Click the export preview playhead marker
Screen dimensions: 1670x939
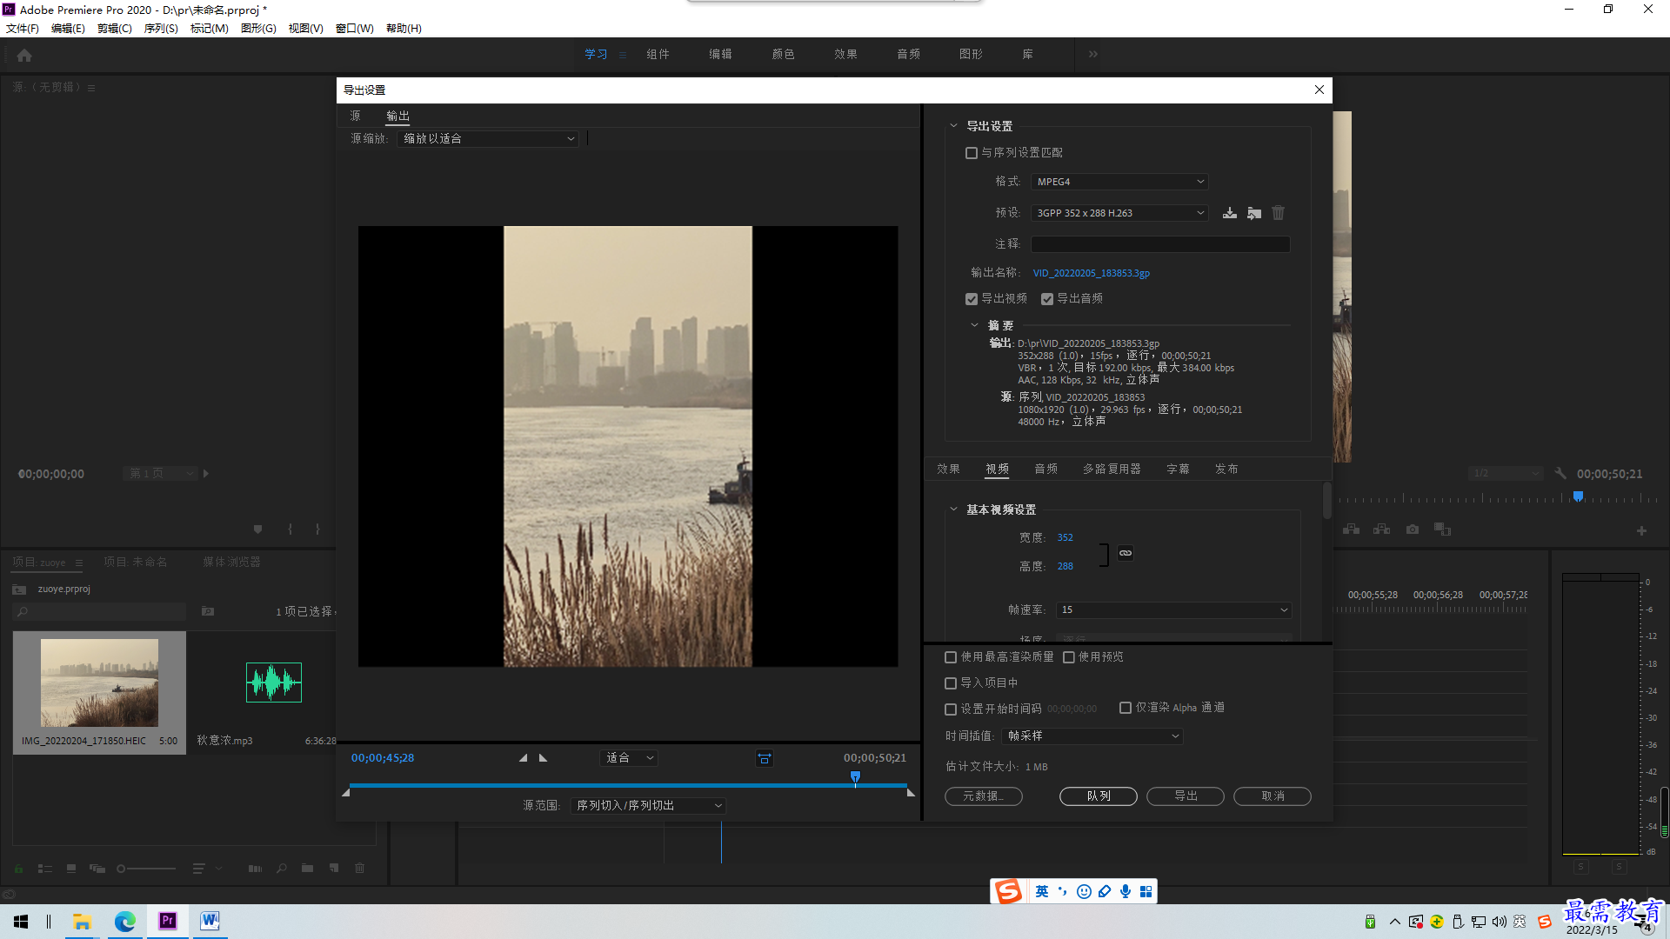pyautogui.click(x=855, y=777)
